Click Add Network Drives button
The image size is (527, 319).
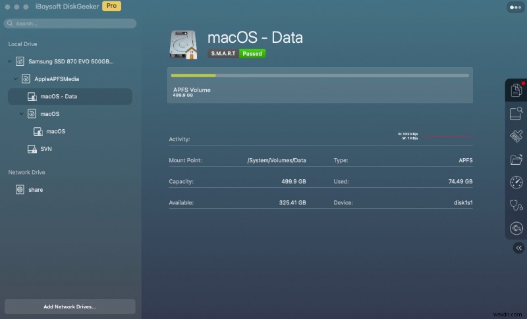click(x=70, y=306)
